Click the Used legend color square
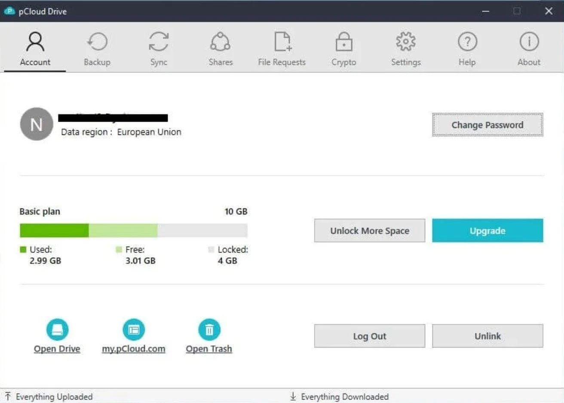The image size is (564, 403). (x=23, y=249)
